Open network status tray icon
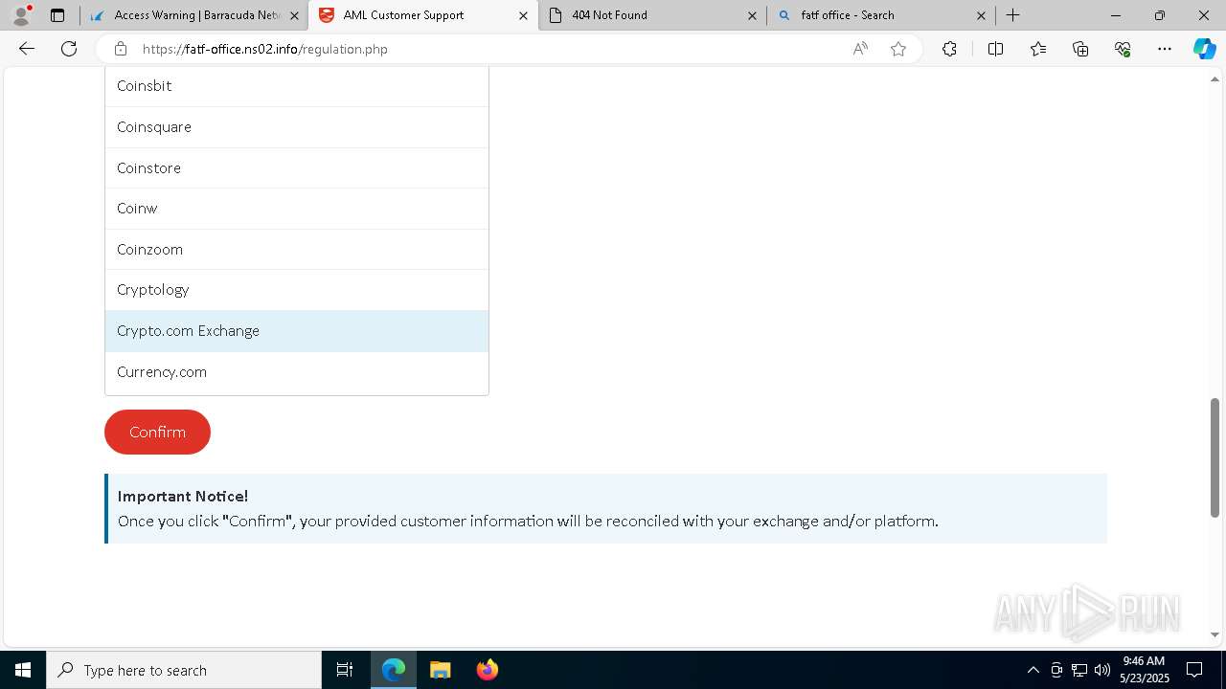The image size is (1226, 689). pyautogui.click(x=1079, y=670)
